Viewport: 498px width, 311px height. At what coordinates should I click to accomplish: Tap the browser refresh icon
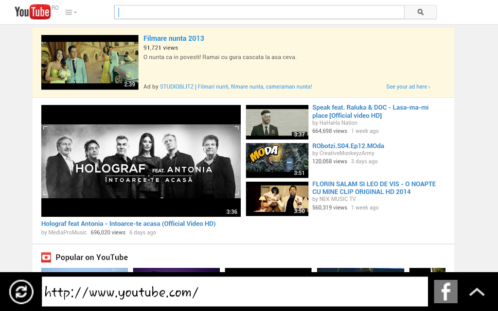21,292
